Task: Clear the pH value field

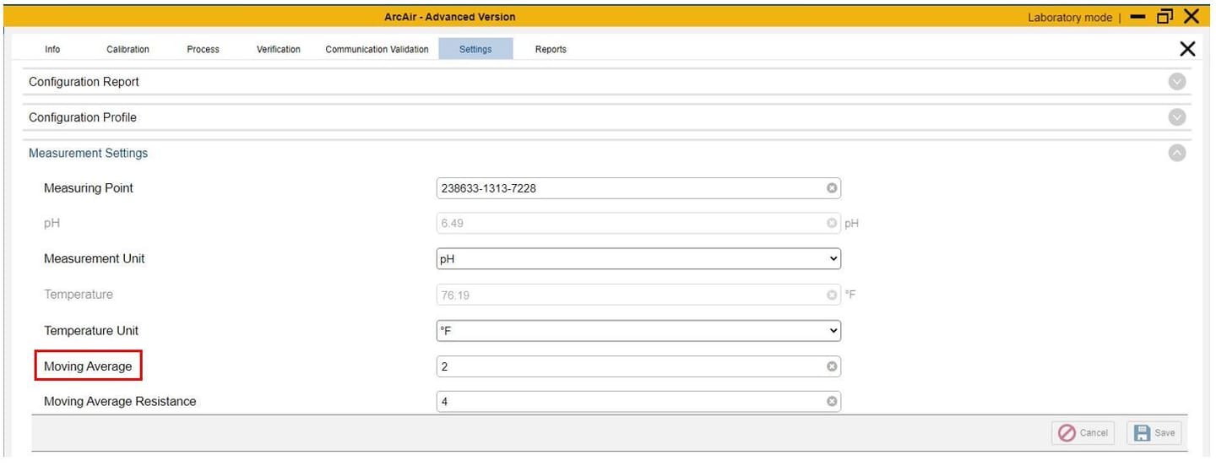Action: pos(832,224)
